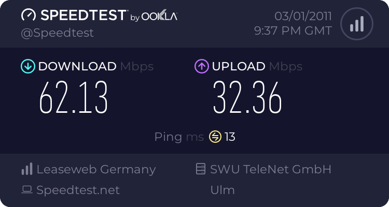This screenshot has height=207, width=389.
Task: Click the Leaseweb Germany provider name
Action: tap(96, 169)
